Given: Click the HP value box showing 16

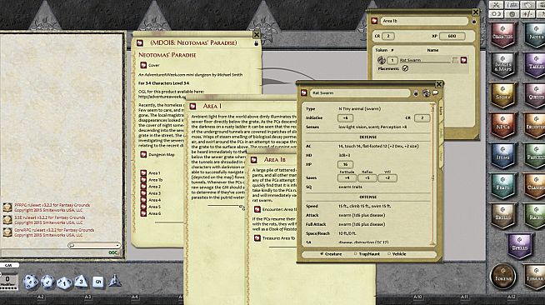Looking at the screenshot, I should 345,164.
